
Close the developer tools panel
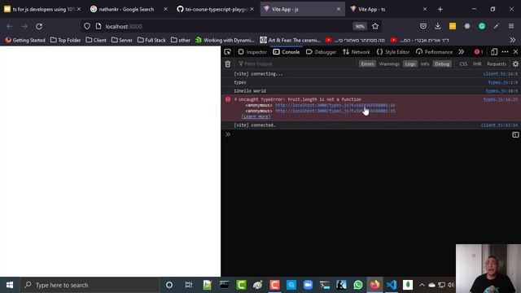(x=515, y=52)
